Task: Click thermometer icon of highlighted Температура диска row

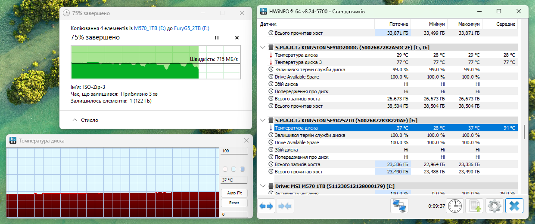Action: (x=271, y=128)
